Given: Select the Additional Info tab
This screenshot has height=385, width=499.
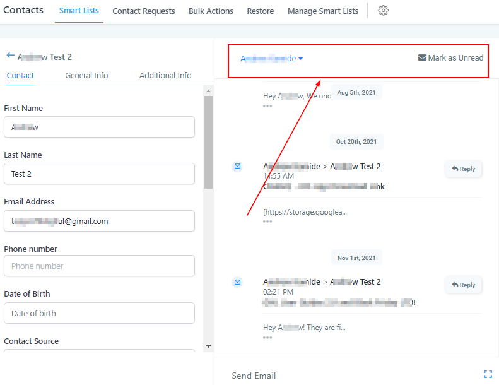Looking at the screenshot, I should pos(165,75).
